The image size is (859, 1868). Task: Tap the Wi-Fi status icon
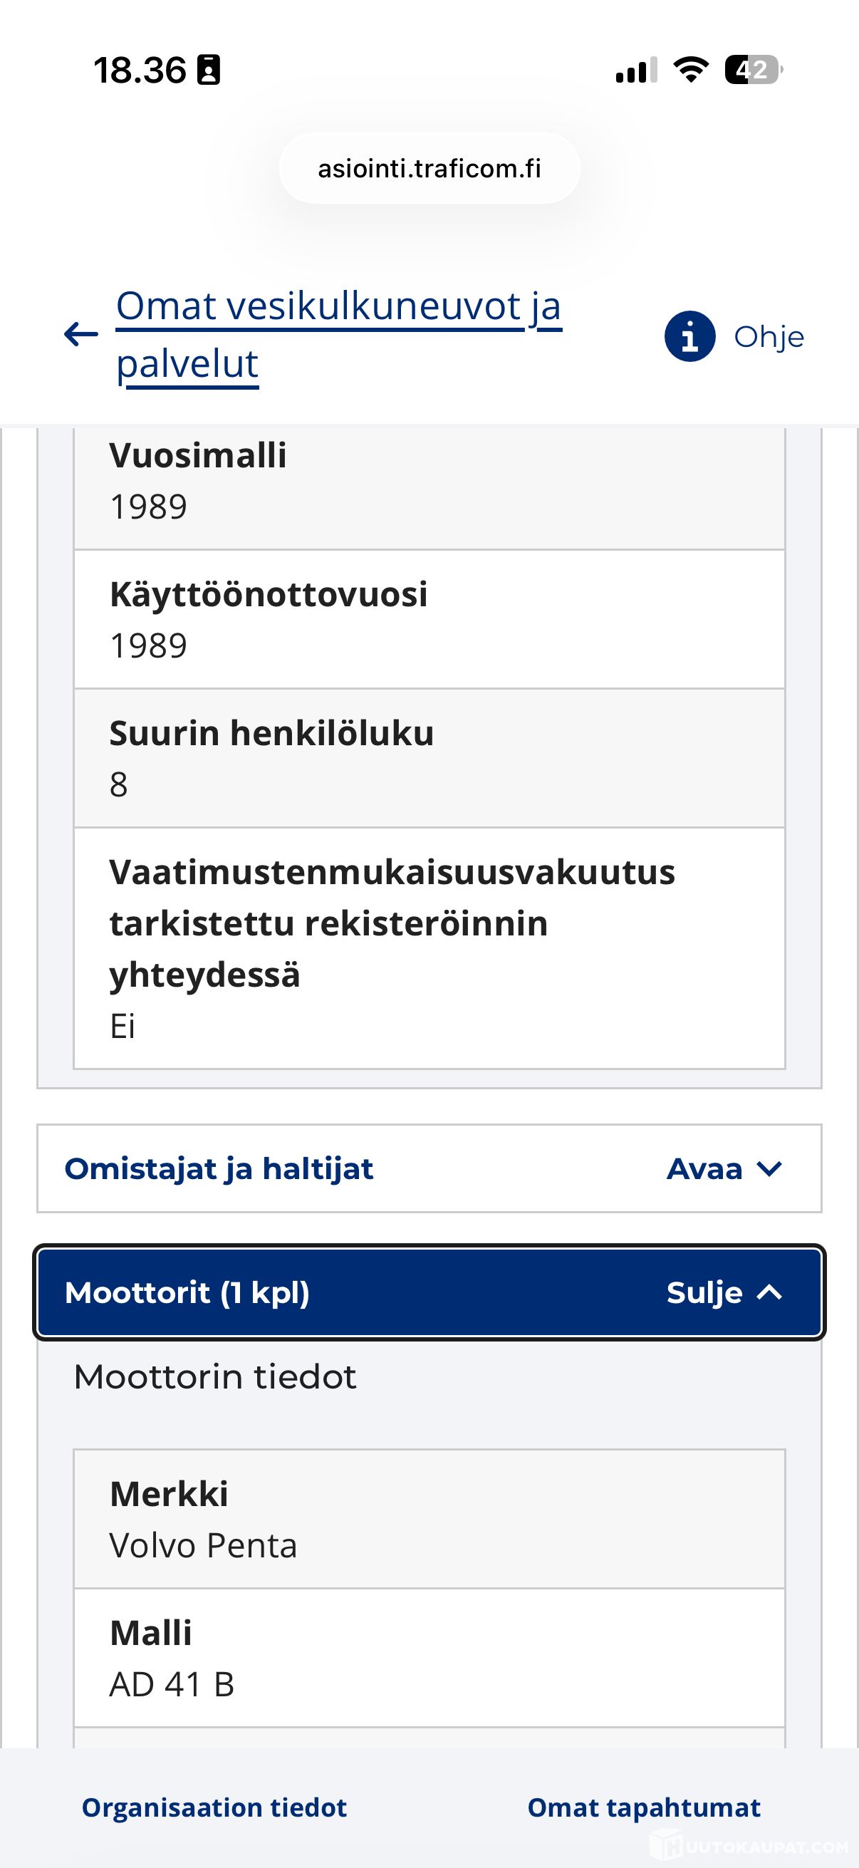(691, 71)
